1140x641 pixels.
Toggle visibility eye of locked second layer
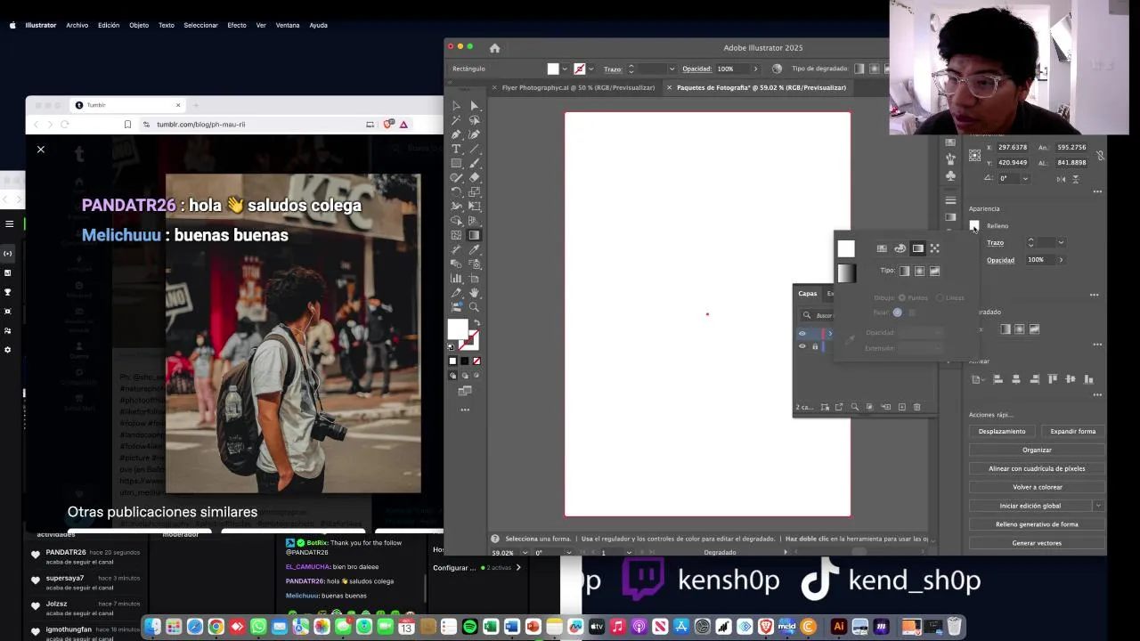click(x=802, y=346)
